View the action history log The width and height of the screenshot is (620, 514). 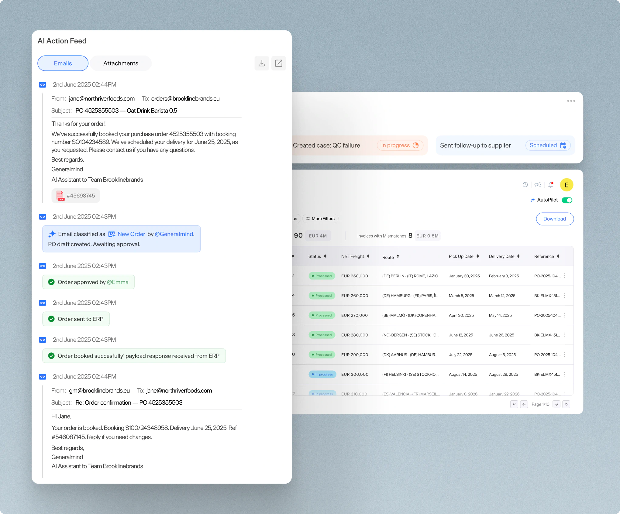click(525, 184)
